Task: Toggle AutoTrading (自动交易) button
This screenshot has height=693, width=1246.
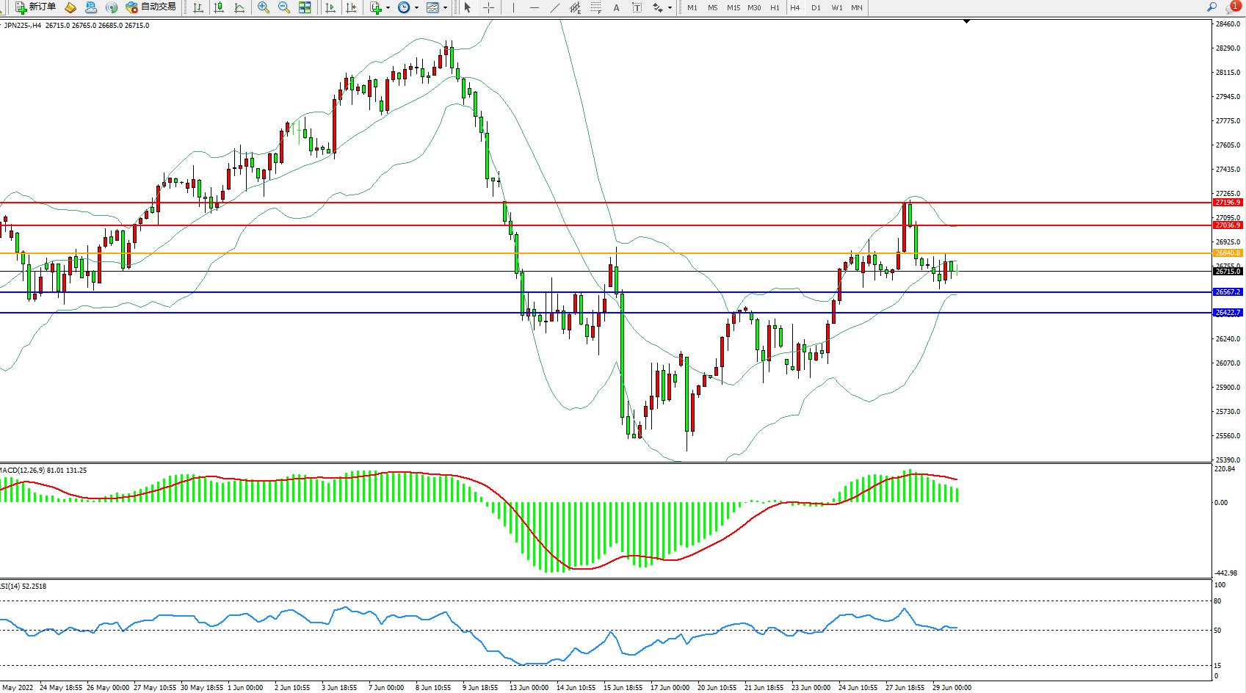Action: coord(151,7)
